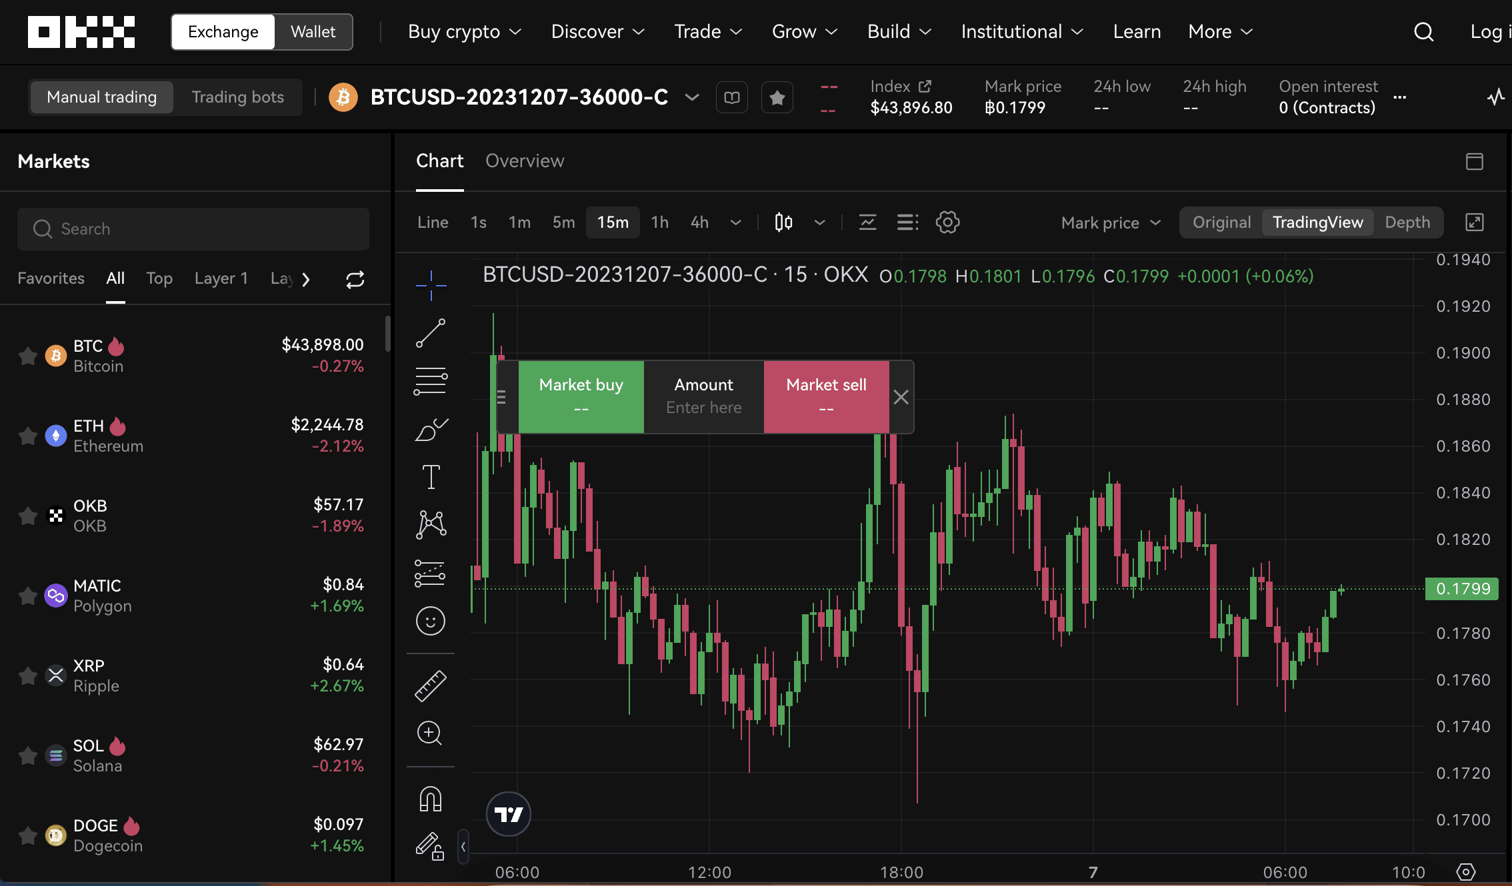Expand the Buy crypto menu

coord(465,32)
